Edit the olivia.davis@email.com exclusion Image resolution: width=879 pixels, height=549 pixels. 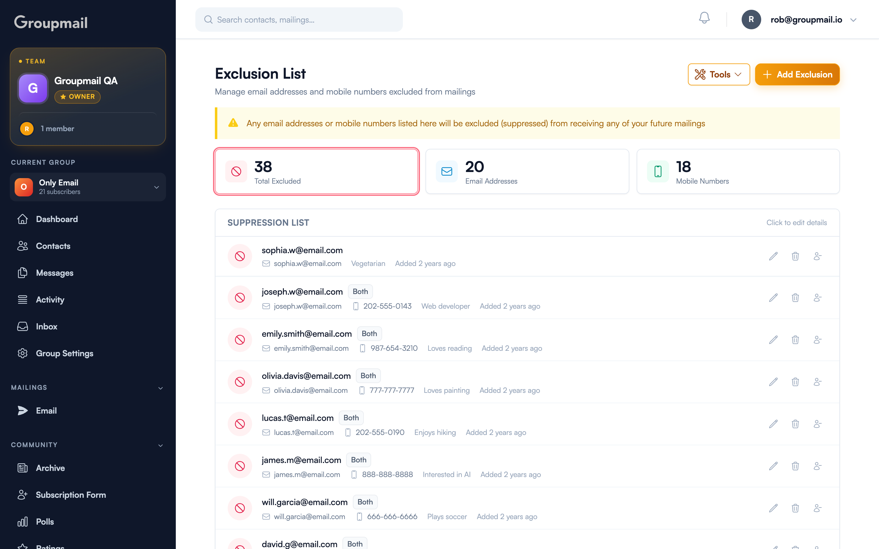point(773,382)
